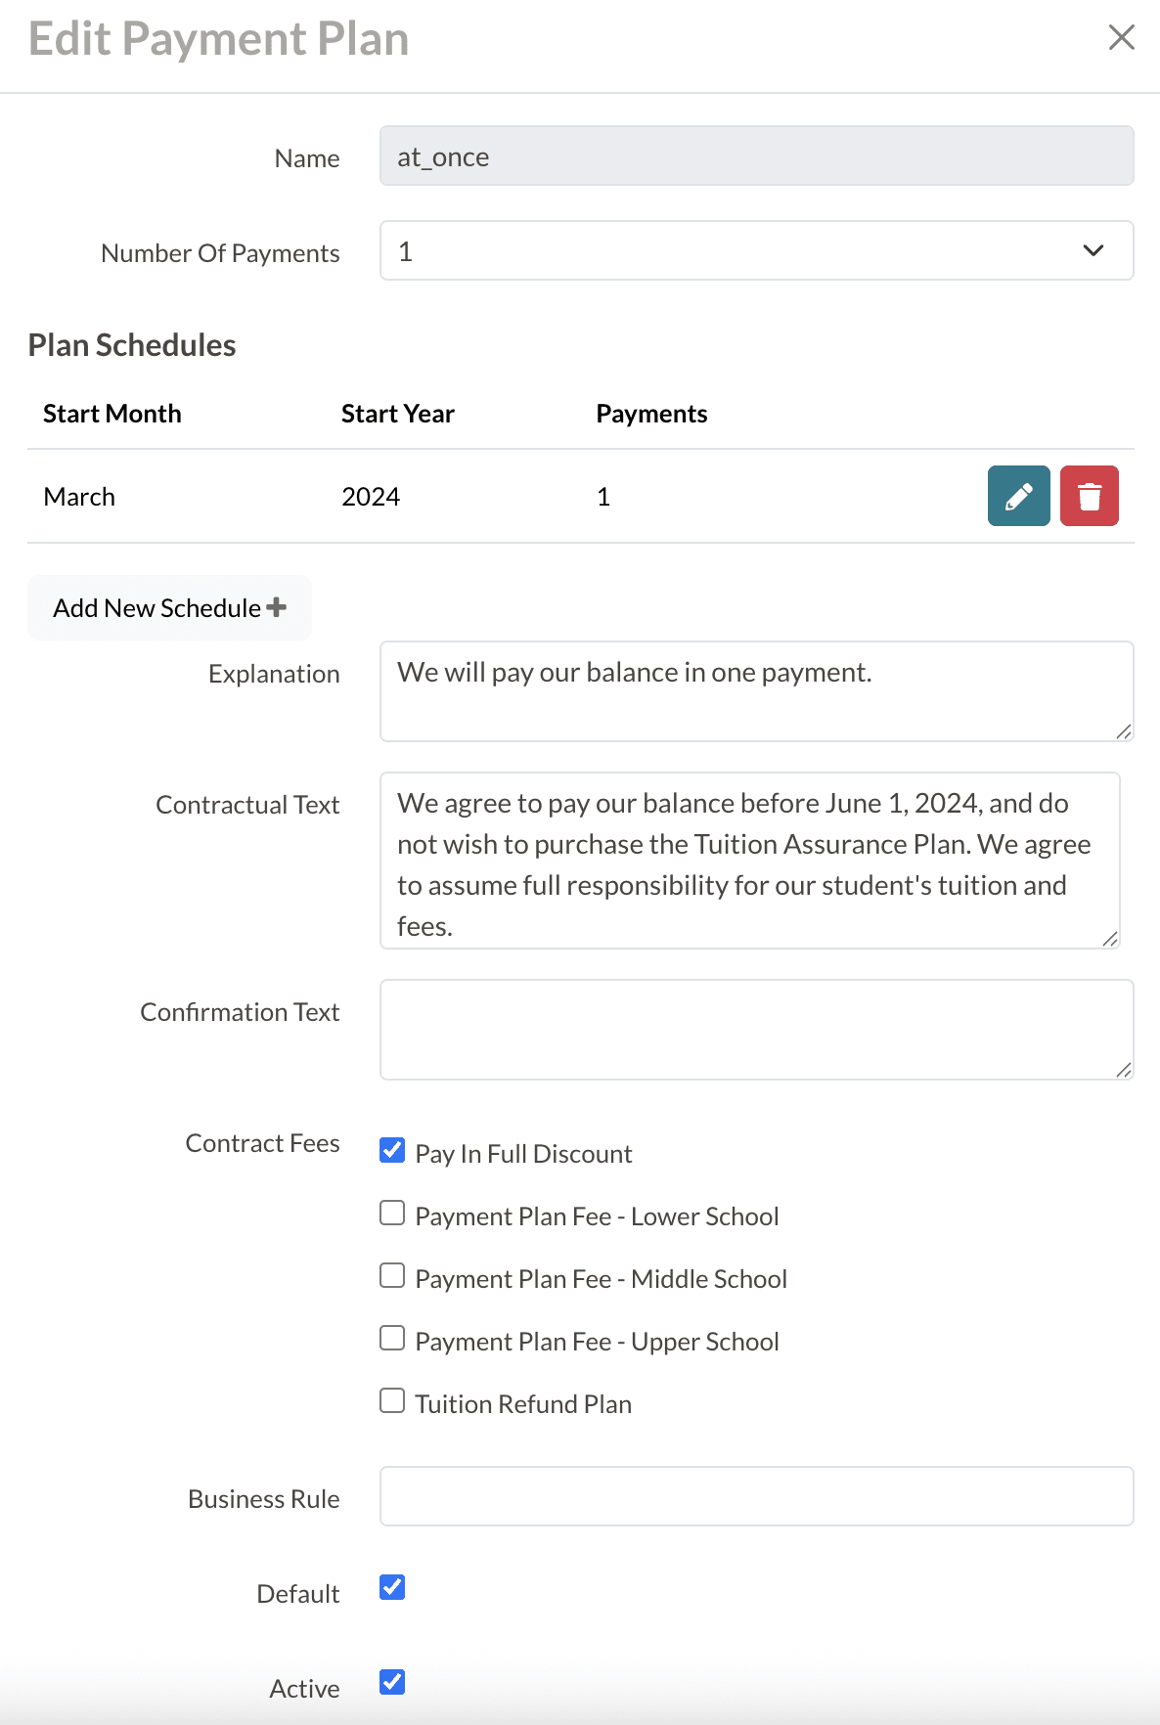Select the Name field showing at_once

click(x=756, y=155)
